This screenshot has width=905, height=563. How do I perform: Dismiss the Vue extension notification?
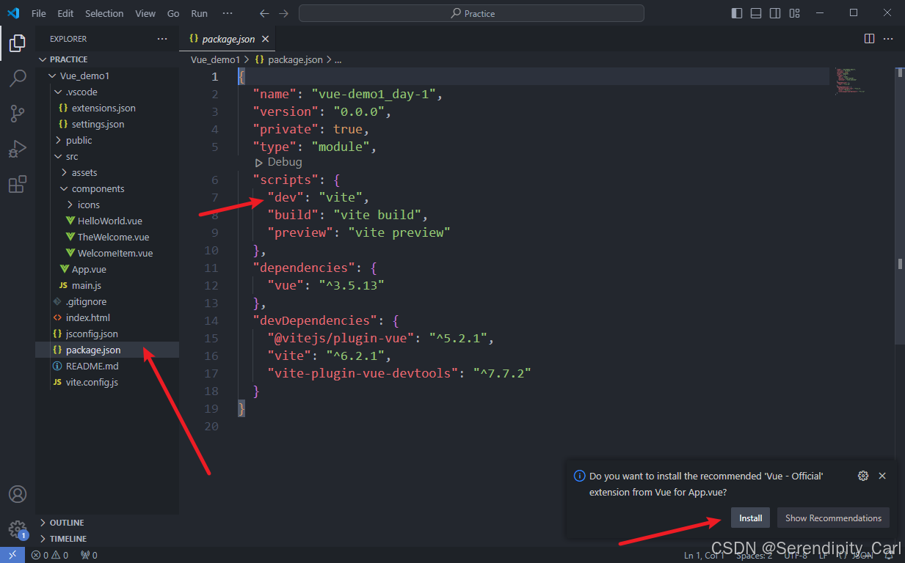[882, 476]
